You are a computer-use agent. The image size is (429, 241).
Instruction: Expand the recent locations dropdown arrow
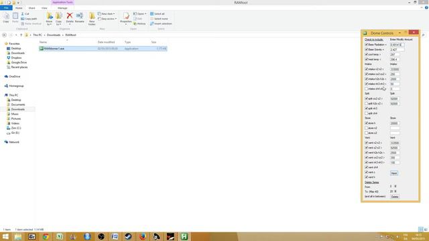coord(16,35)
